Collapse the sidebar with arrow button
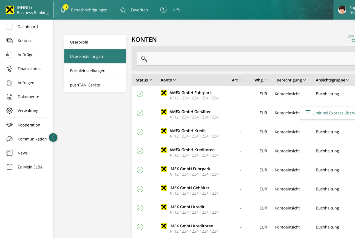355x238 pixels. 53,138
